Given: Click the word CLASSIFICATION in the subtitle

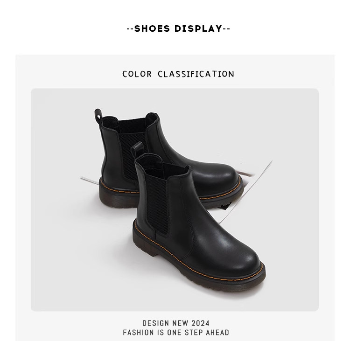Looking at the screenshot, I should click(x=196, y=74).
